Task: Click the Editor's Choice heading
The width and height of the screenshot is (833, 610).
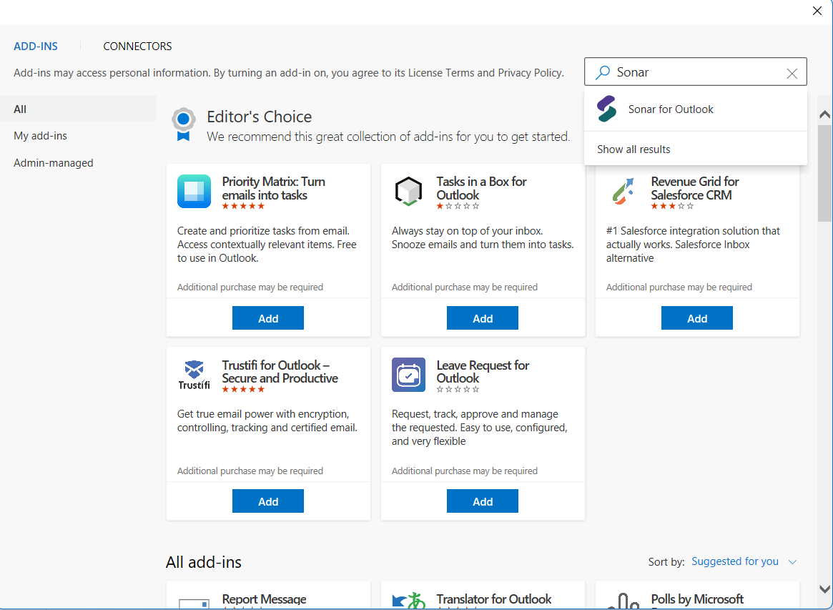Action: click(260, 117)
